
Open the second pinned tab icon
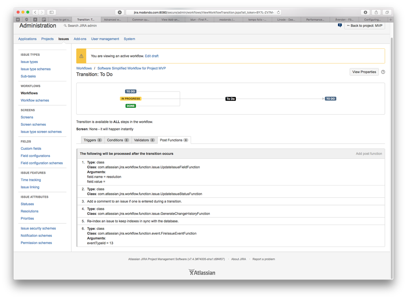pyautogui.click(x=26, y=20)
